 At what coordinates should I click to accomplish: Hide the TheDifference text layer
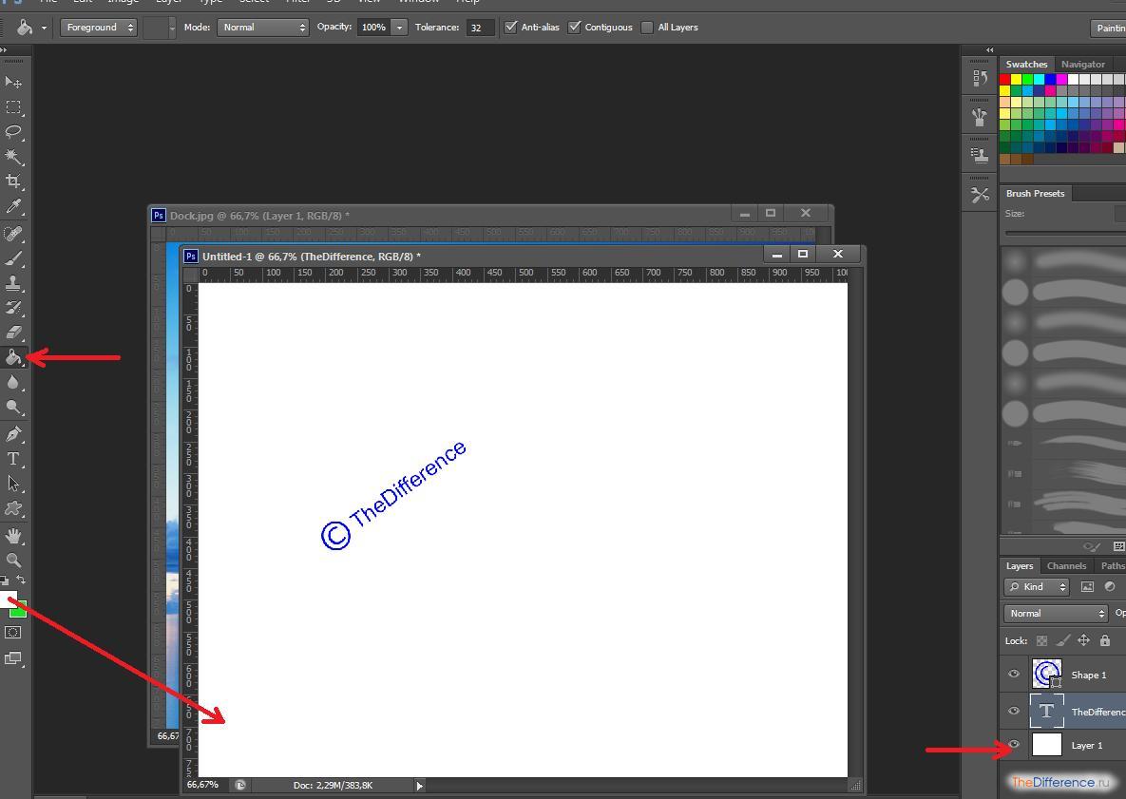(1014, 711)
